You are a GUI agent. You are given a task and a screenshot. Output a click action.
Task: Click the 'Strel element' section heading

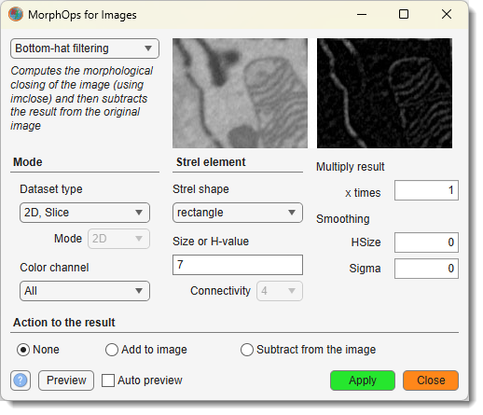[211, 162]
